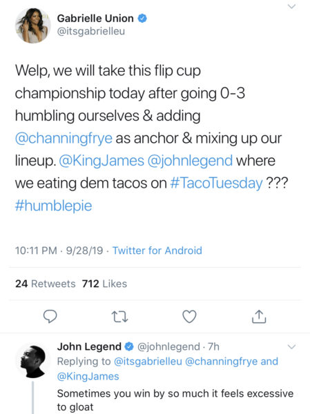The width and height of the screenshot is (310, 414).
Task: Tap the retweet arrows icon
Action: 119,317
